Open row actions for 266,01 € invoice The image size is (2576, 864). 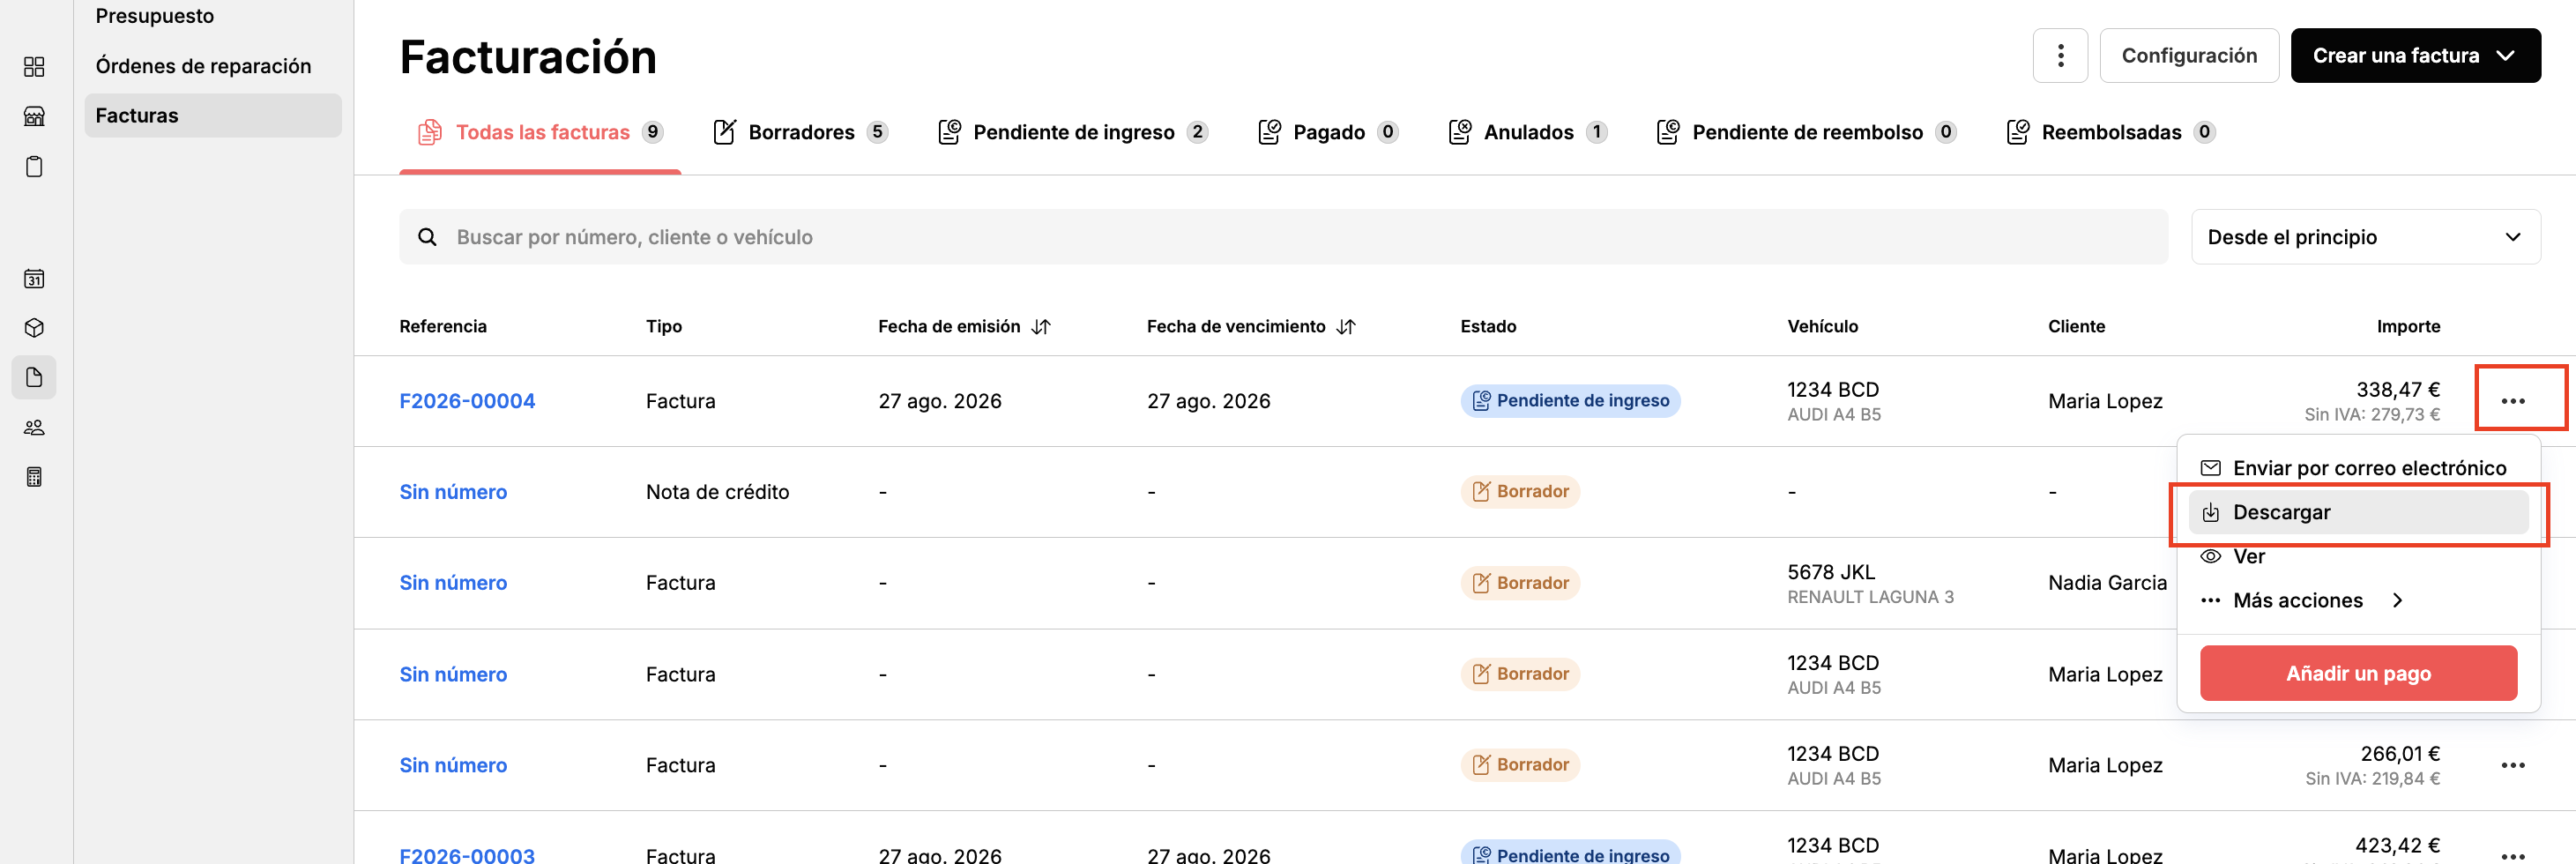pyautogui.click(x=2513, y=765)
